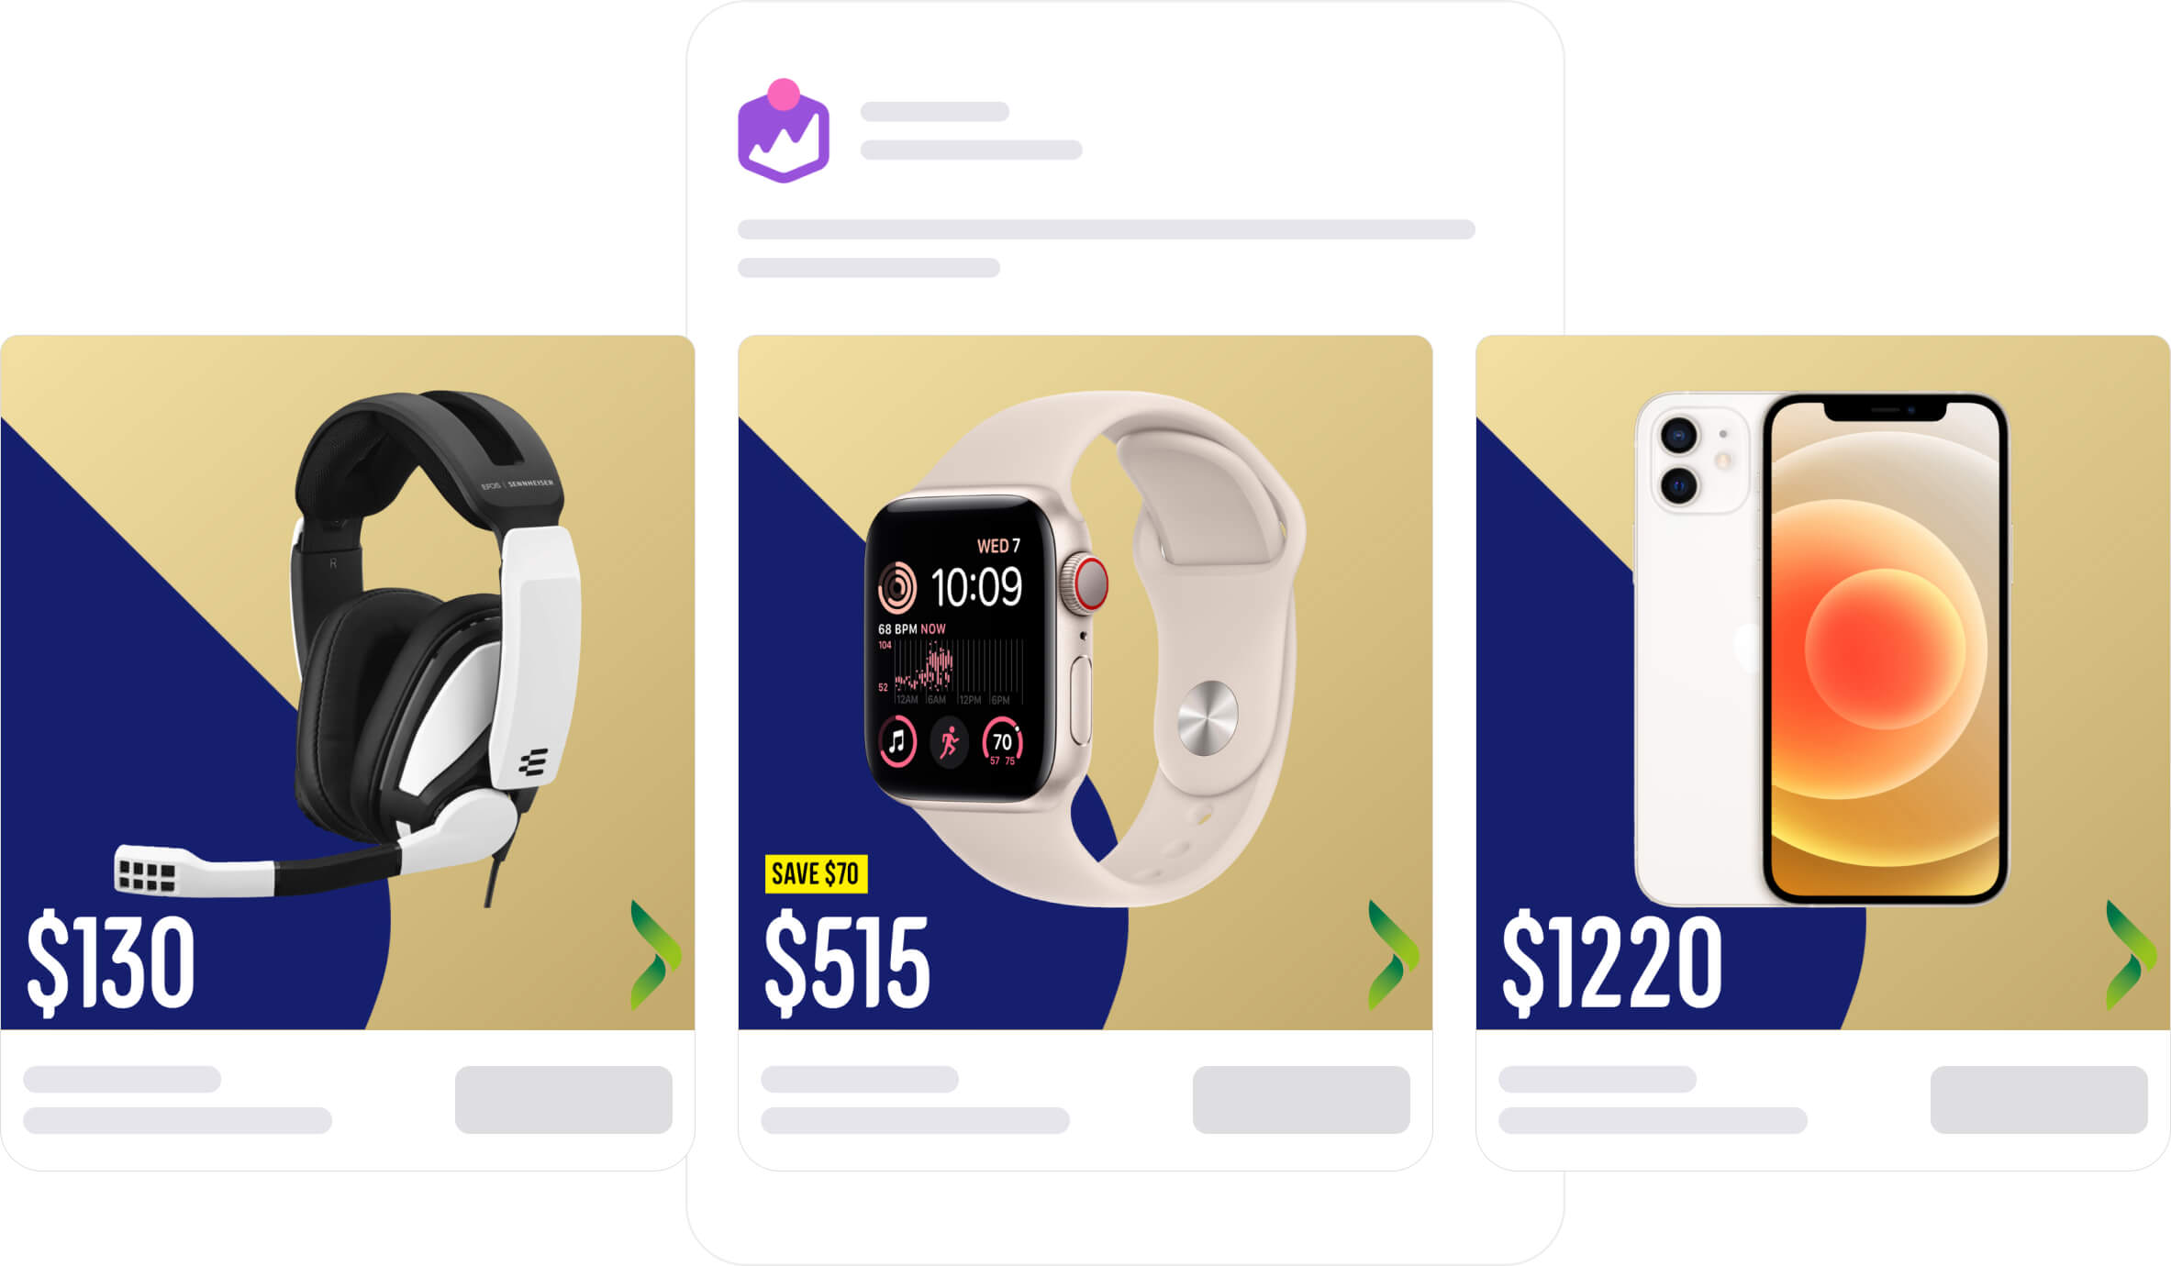Click the profile subtitle placeholder line
The image size is (2171, 1266).
[972, 150]
